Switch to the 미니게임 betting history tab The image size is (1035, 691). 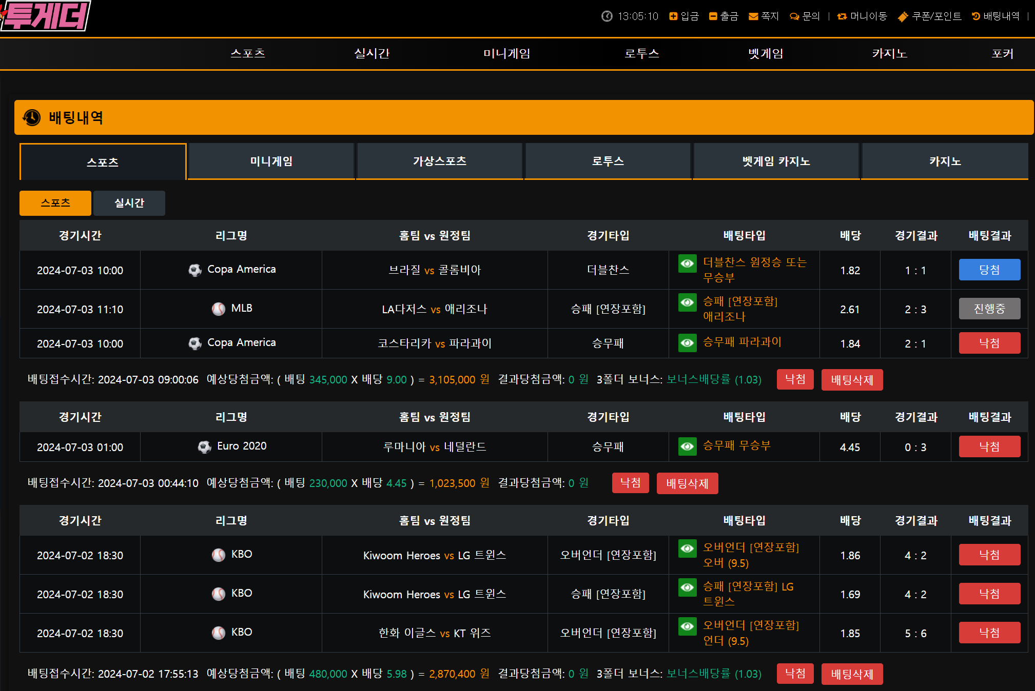coord(271,161)
